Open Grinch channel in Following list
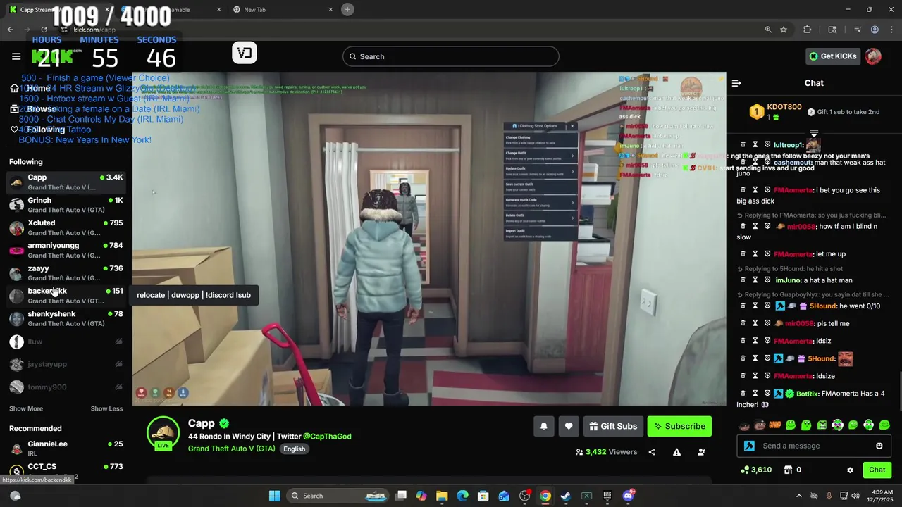 coord(66,205)
